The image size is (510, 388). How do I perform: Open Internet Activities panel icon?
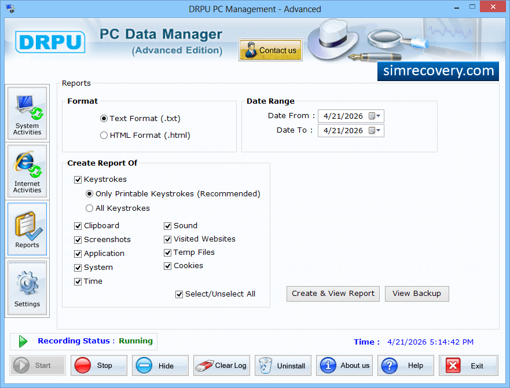coord(28,165)
